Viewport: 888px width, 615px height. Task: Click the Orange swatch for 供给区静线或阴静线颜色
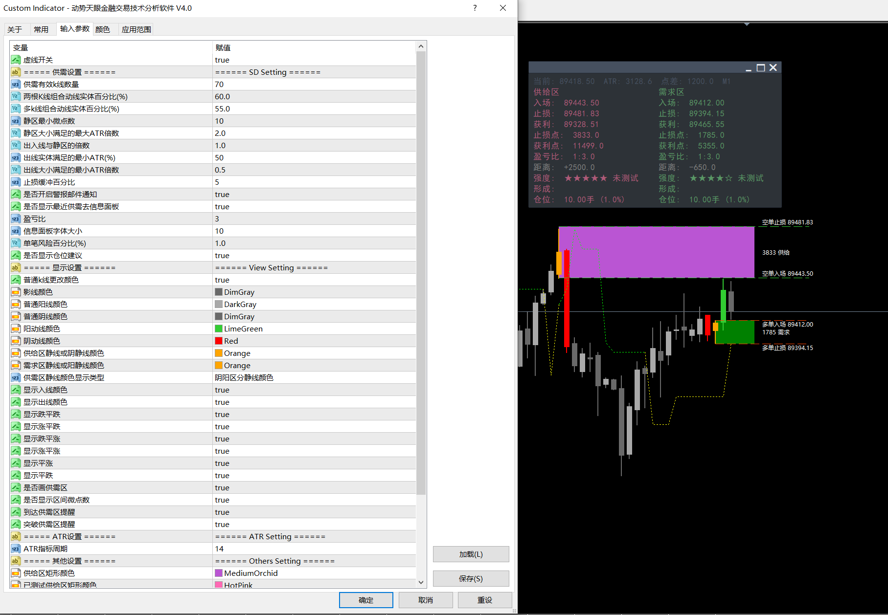(219, 353)
